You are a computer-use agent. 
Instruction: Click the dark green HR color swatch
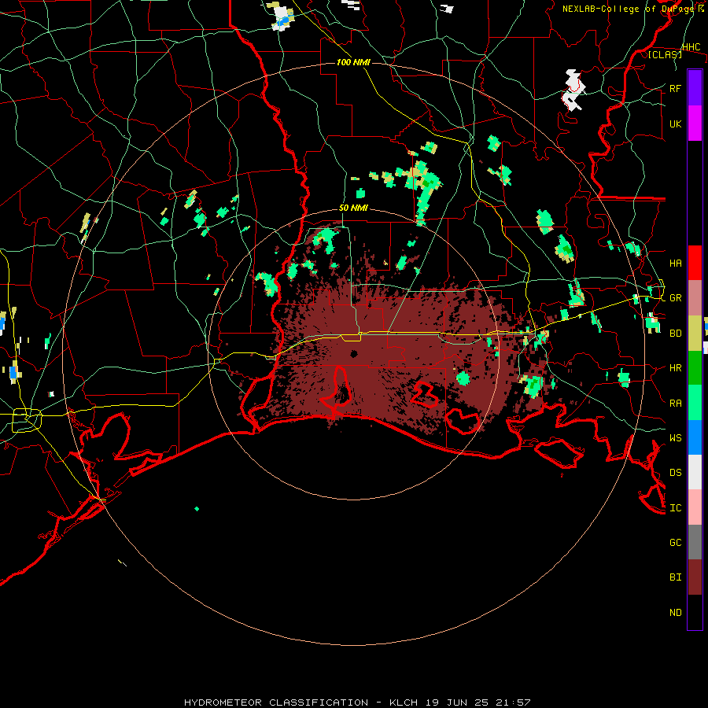[x=695, y=367]
